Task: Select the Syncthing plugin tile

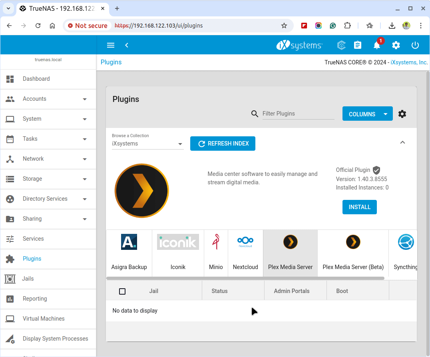Action: coord(403,253)
